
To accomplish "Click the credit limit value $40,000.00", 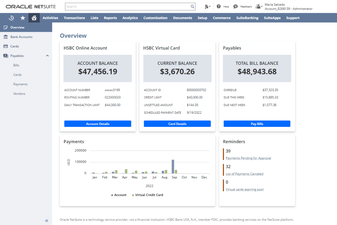I will coord(195,98).
